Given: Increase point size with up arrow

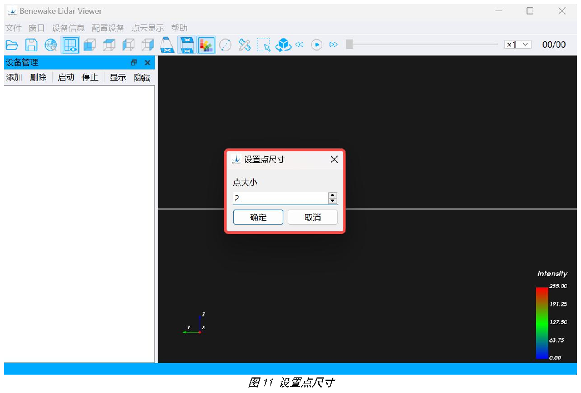Looking at the screenshot, I should pyautogui.click(x=333, y=195).
